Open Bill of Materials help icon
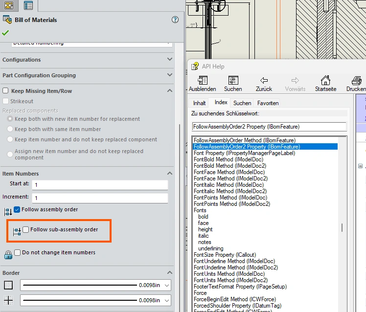The width and height of the screenshot is (366, 312). click(x=175, y=20)
